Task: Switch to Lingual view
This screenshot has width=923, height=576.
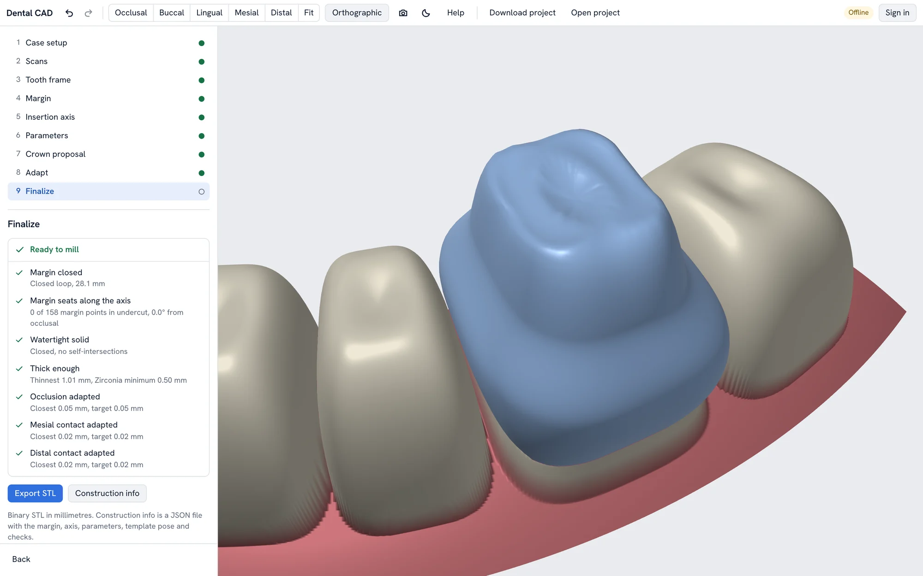Action: 209,13
